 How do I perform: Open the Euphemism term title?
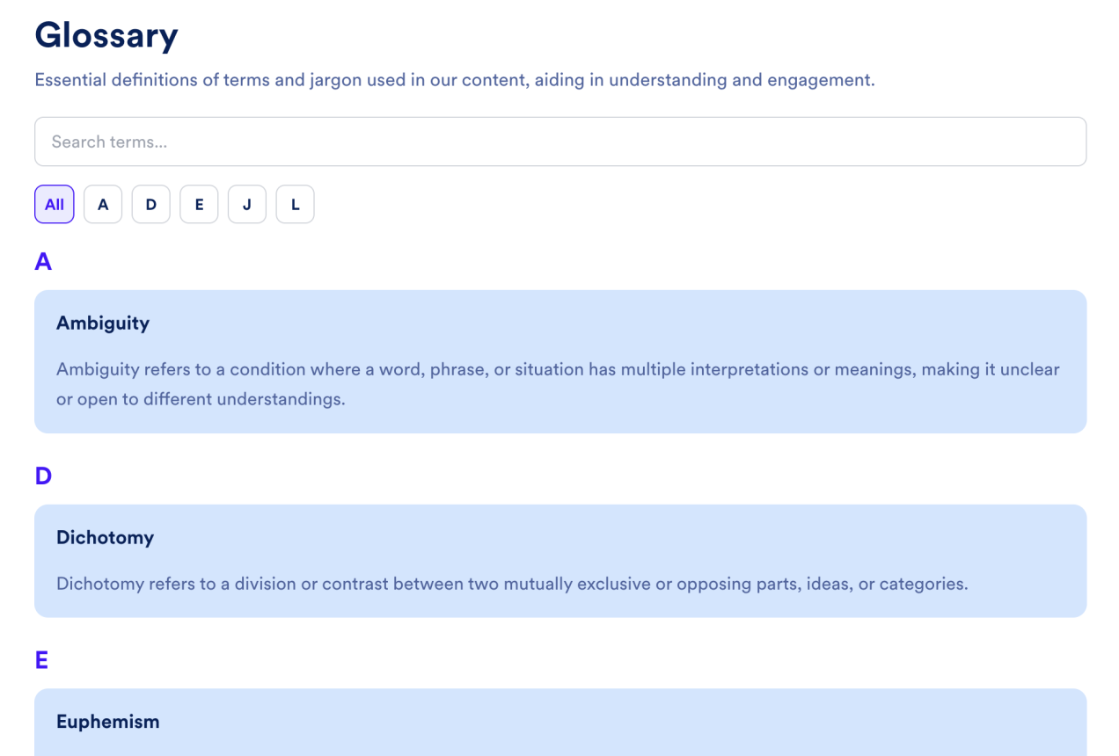tap(108, 722)
